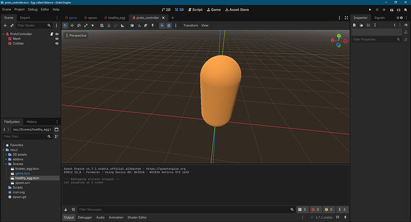Switch to the Script workspace
Viewport: 411px width, 222px height.
195,10
